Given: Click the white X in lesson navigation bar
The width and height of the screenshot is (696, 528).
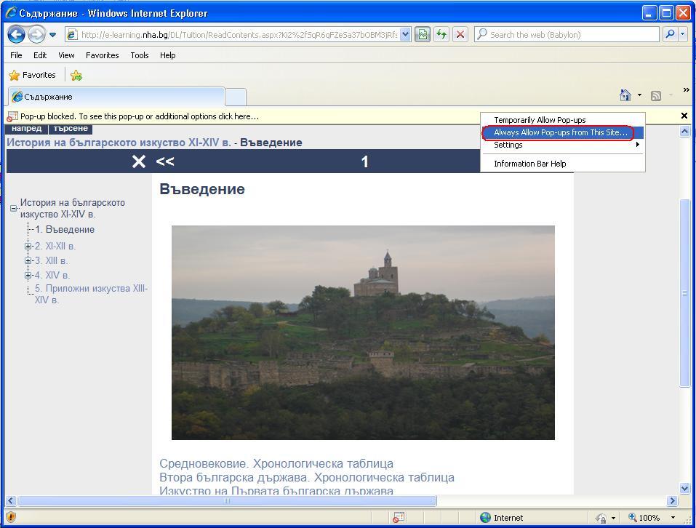Looking at the screenshot, I should [x=139, y=161].
